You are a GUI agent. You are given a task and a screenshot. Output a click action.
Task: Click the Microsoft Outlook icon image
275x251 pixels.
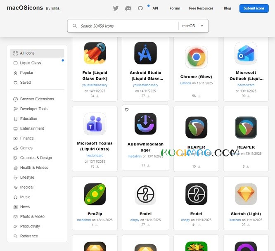coord(246,53)
